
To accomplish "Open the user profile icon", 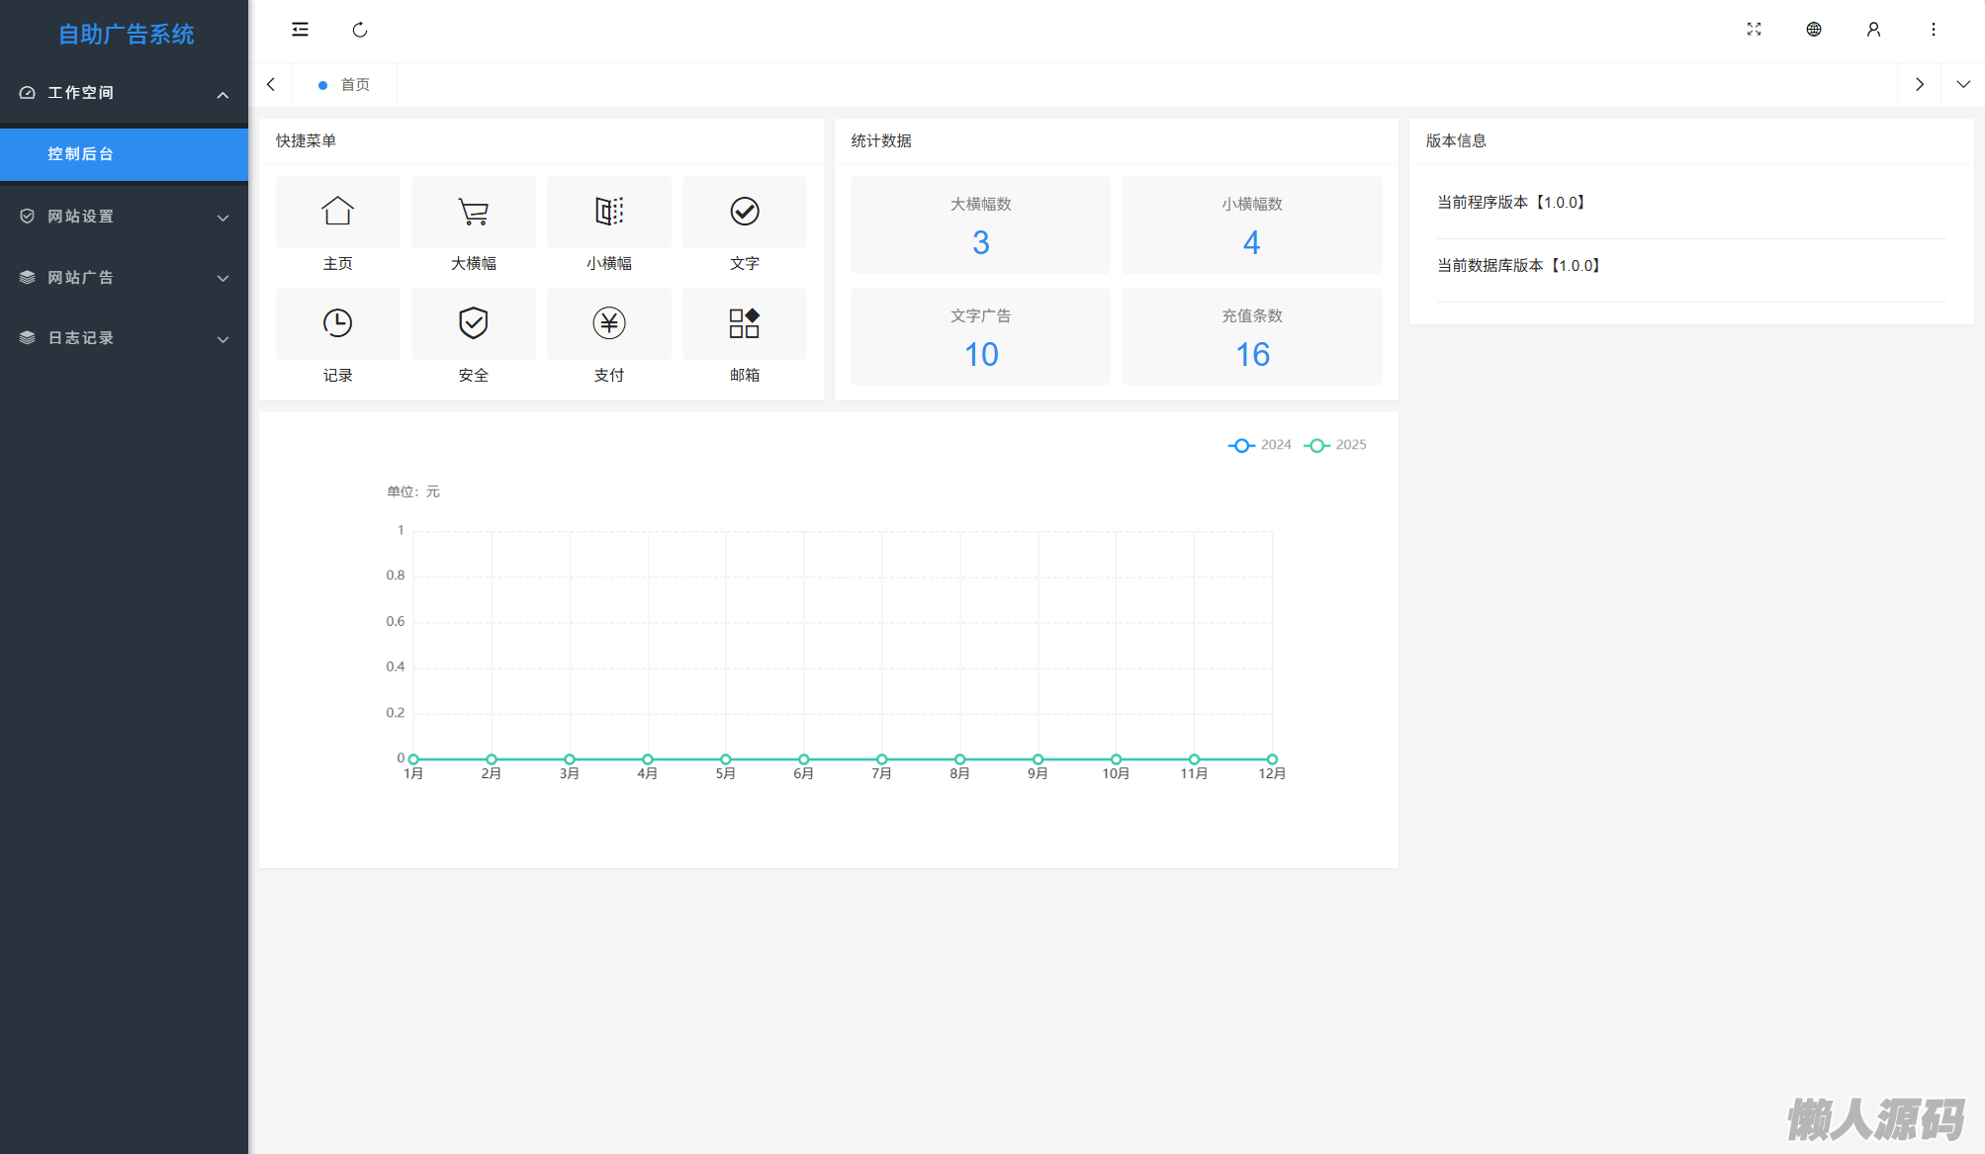I will [1873, 30].
